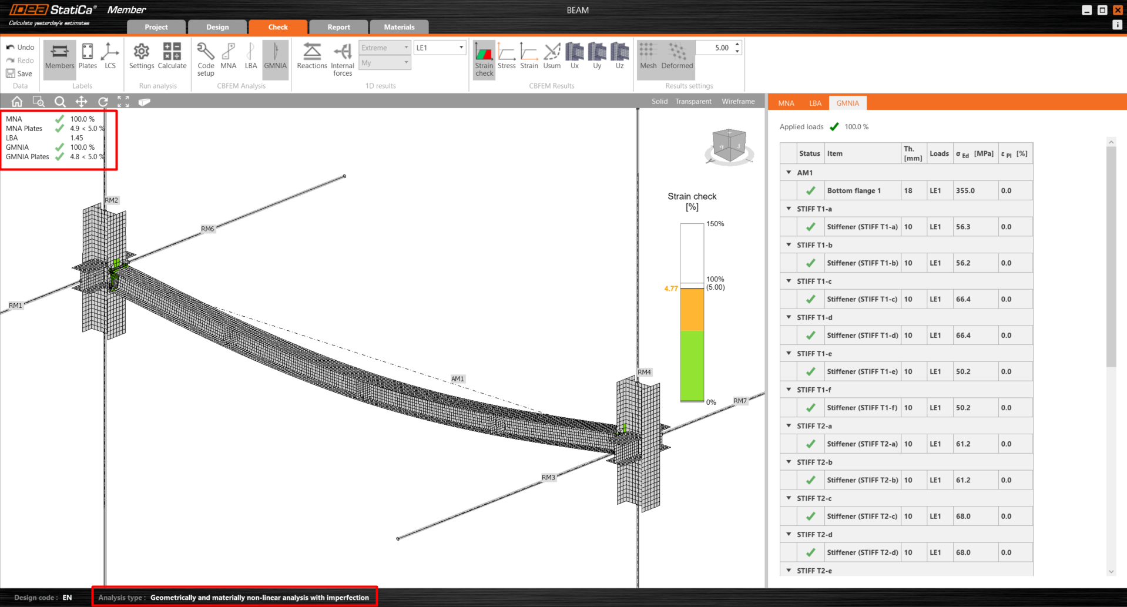Switch view to Wireframe
The width and height of the screenshot is (1127, 607).
coord(738,102)
